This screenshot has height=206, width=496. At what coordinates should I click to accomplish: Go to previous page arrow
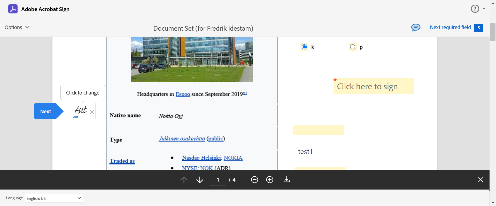184,180
